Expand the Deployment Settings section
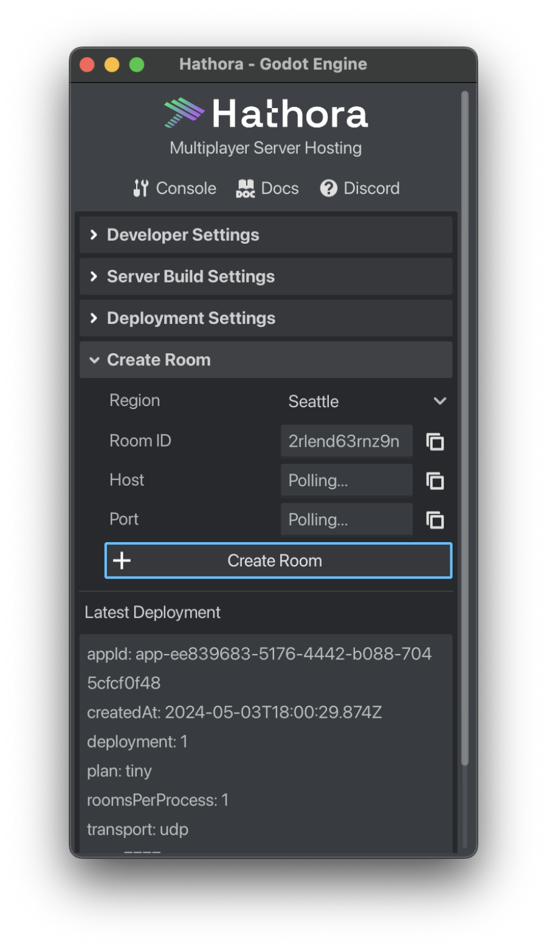The image size is (547, 950). (x=266, y=318)
